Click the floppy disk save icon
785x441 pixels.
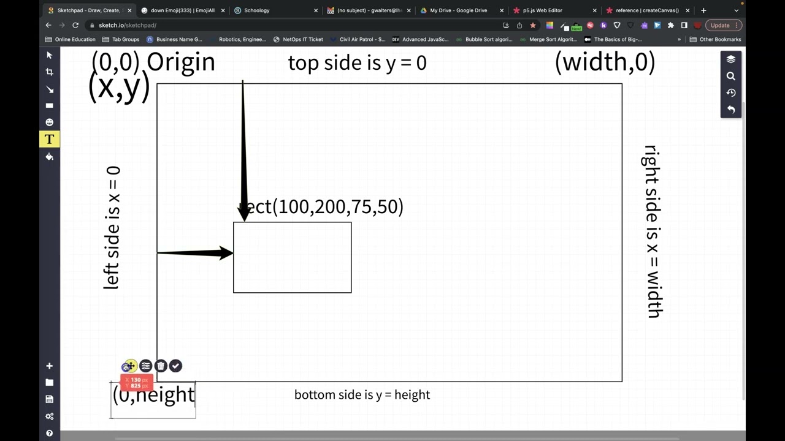(x=50, y=399)
